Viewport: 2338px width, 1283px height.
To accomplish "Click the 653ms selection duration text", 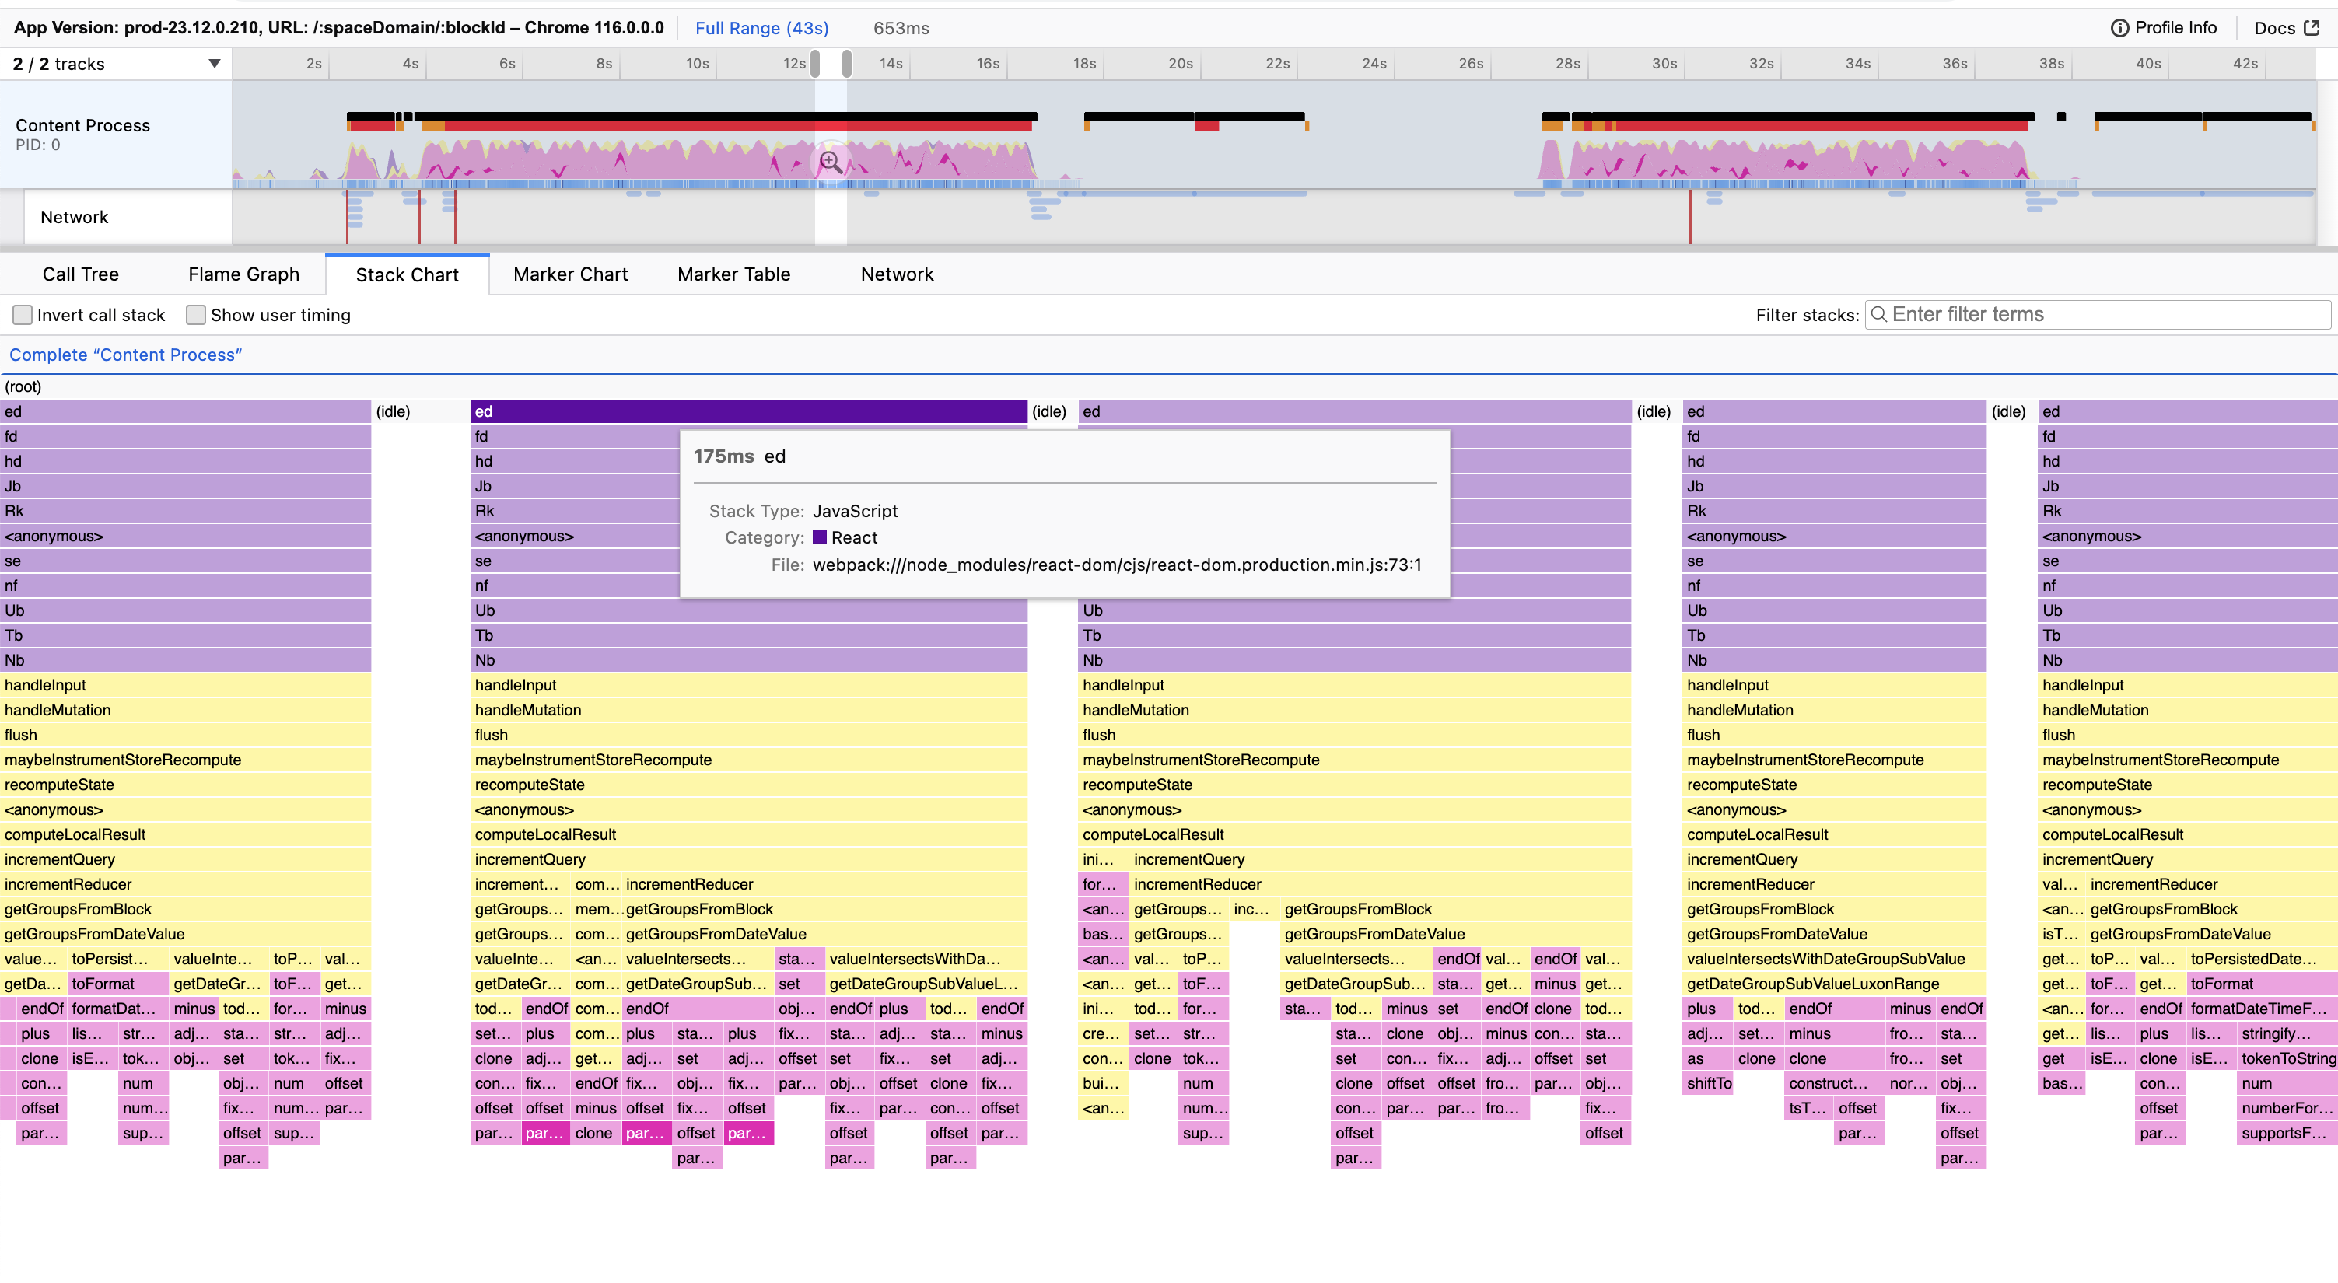I will coord(901,28).
